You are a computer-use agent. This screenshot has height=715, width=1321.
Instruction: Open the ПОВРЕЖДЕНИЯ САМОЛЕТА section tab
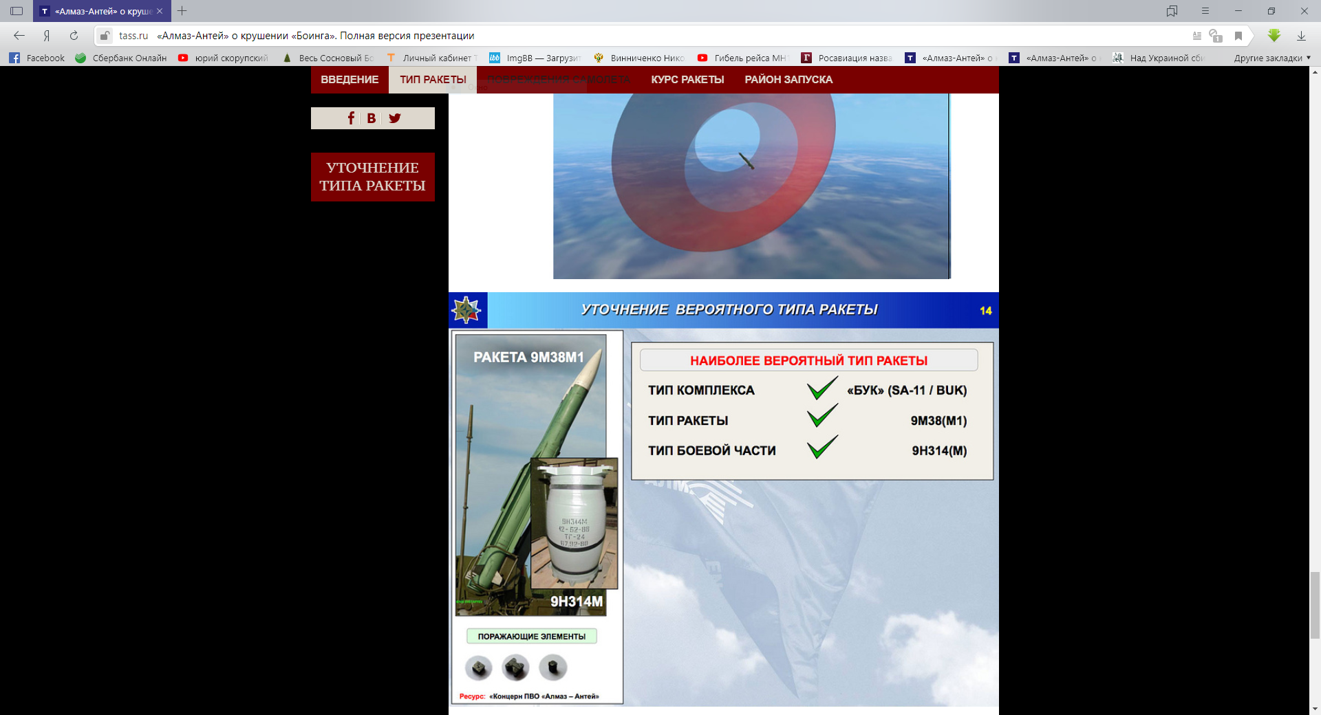(559, 80)
